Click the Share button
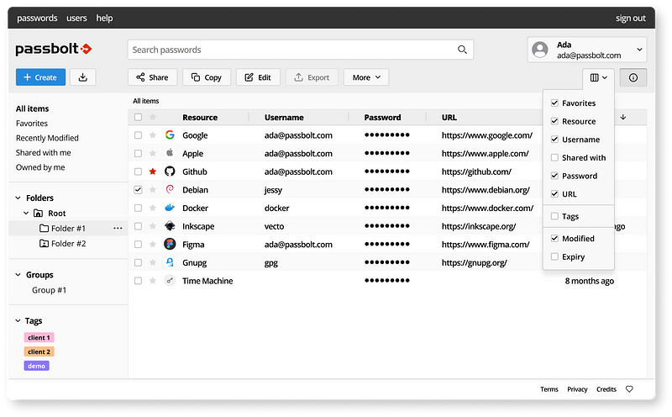 tap(152, 77)
